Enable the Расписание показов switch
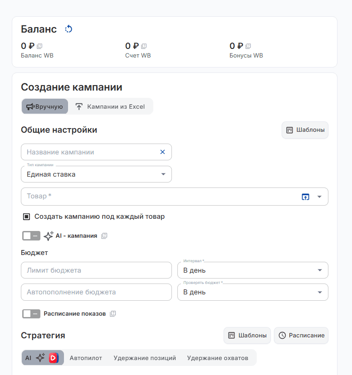The width and height of the screenshot is (352, 375). pyautogui.click(x=31, y=313)
